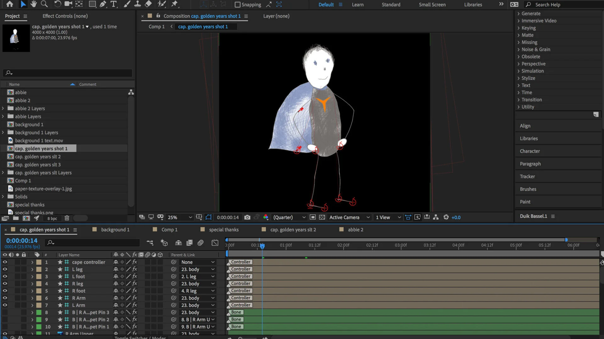Select the Hand tool

[x=33, y=4]
